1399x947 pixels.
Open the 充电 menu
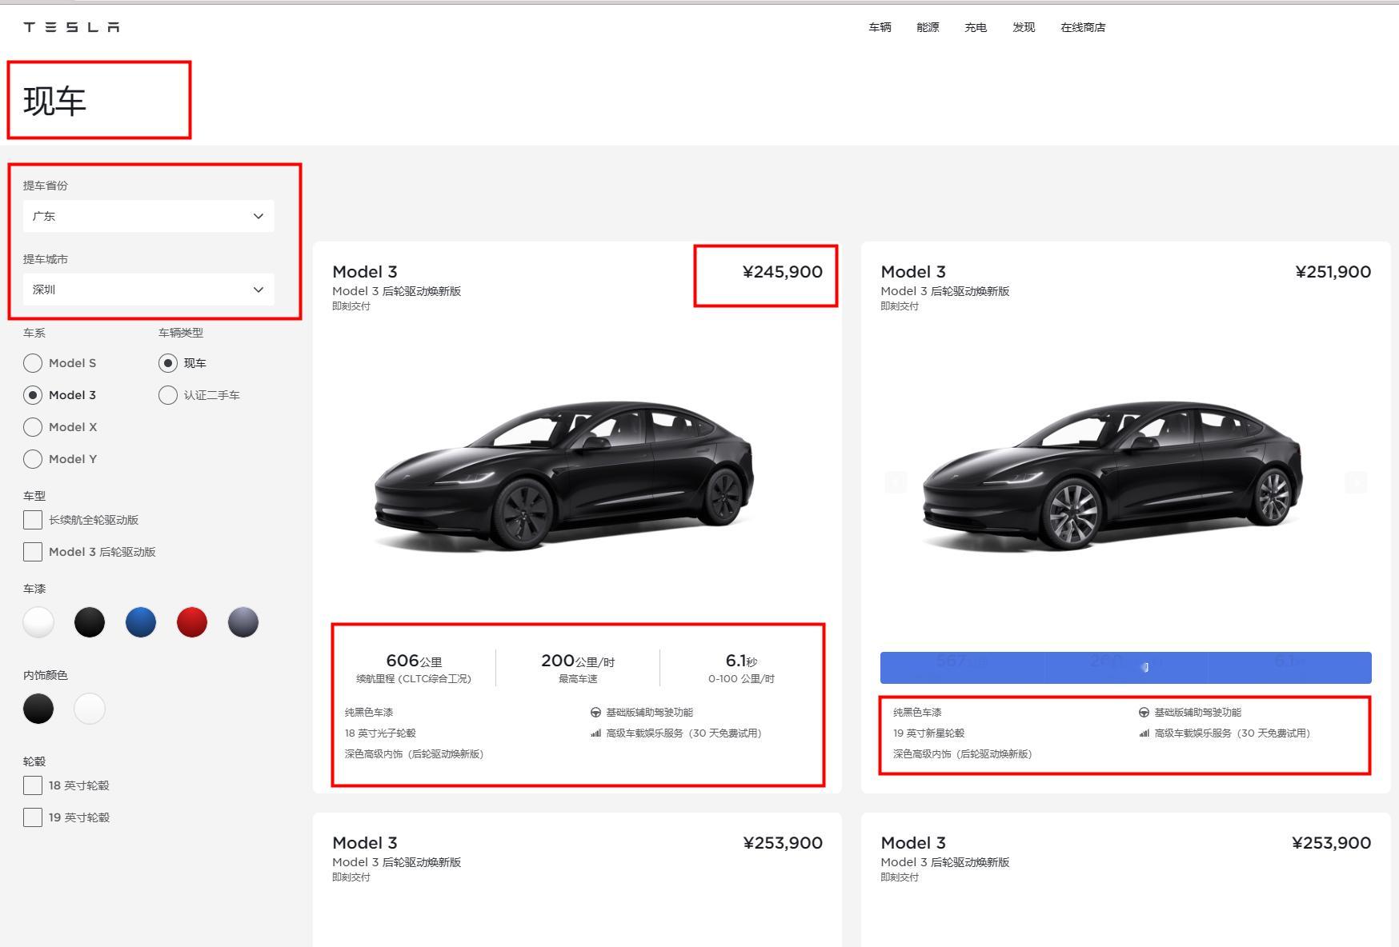pos(976,27)
